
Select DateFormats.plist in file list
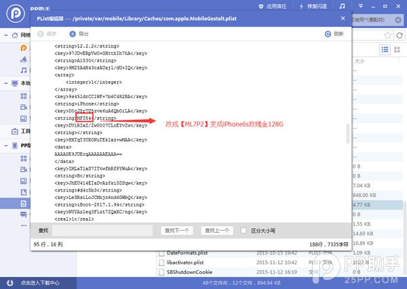coord(187,253)
